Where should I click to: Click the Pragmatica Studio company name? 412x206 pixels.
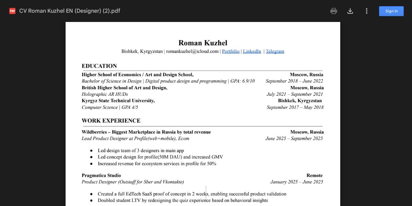click(x=101, y=175)
